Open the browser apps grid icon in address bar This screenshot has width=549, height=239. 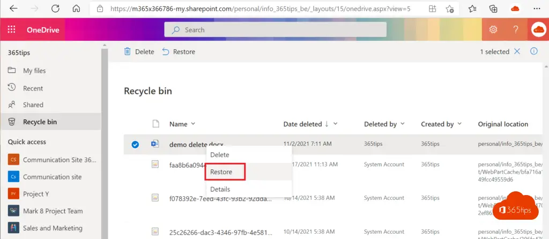pos(433,9)
